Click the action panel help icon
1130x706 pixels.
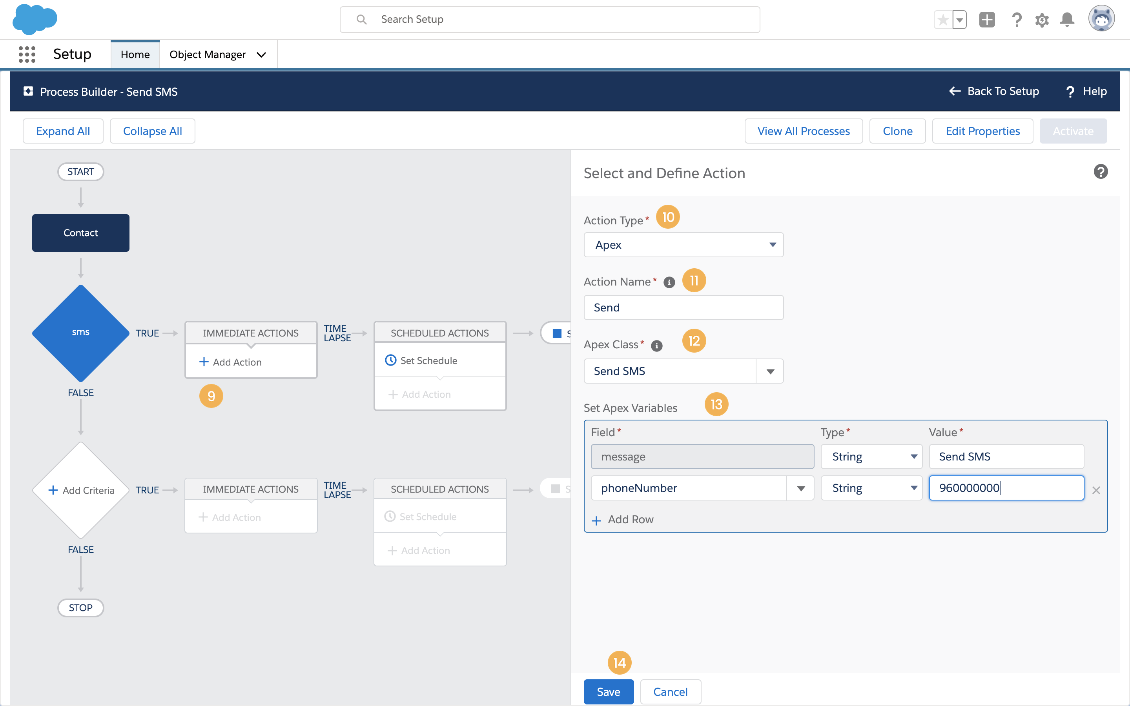pyautogui.click(x=1101, y=172)
